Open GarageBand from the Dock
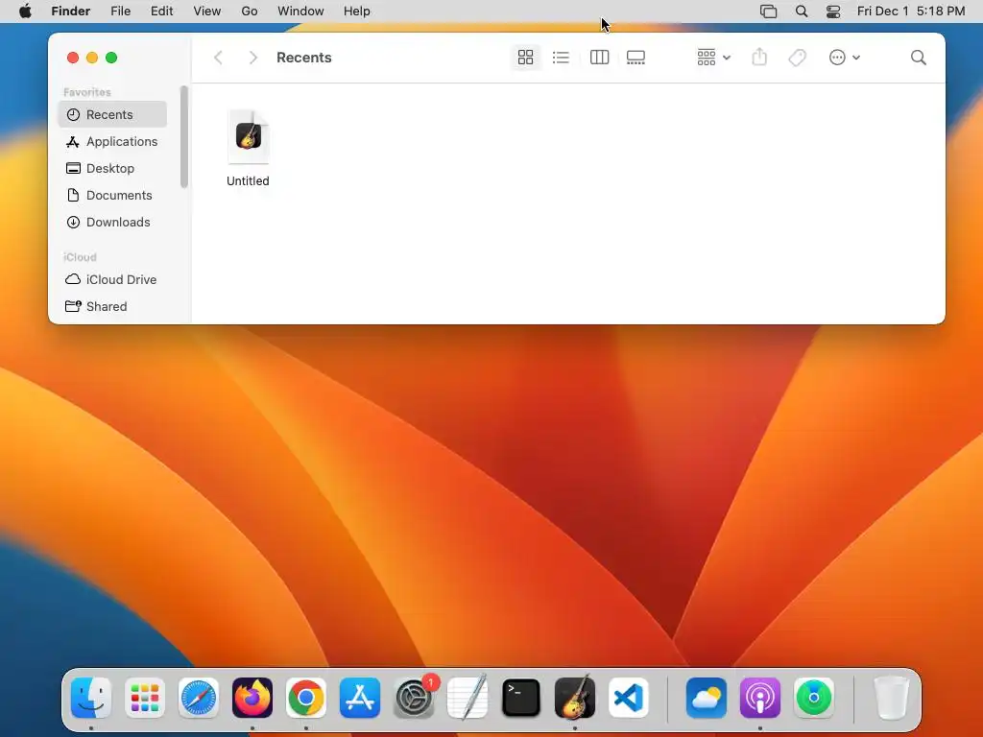983x737 pixels. [575, 698]
